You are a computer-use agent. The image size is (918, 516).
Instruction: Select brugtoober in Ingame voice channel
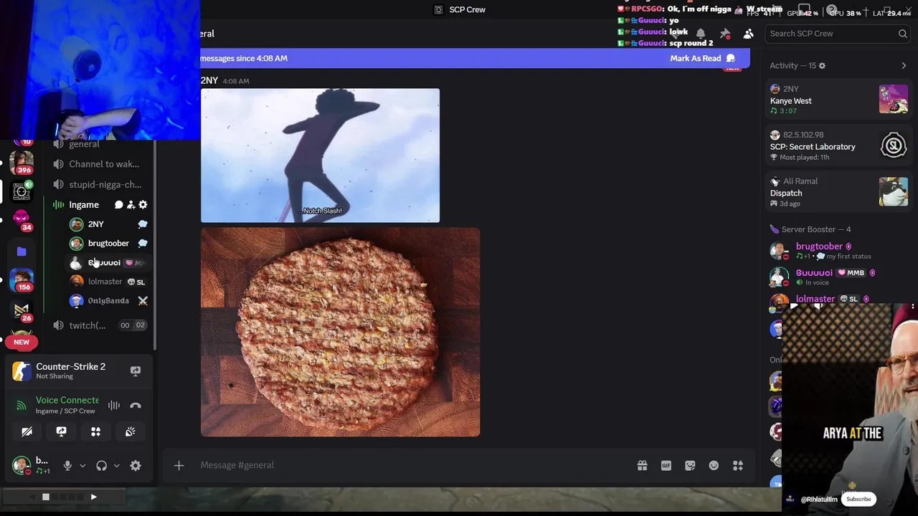tap(108, 244)
